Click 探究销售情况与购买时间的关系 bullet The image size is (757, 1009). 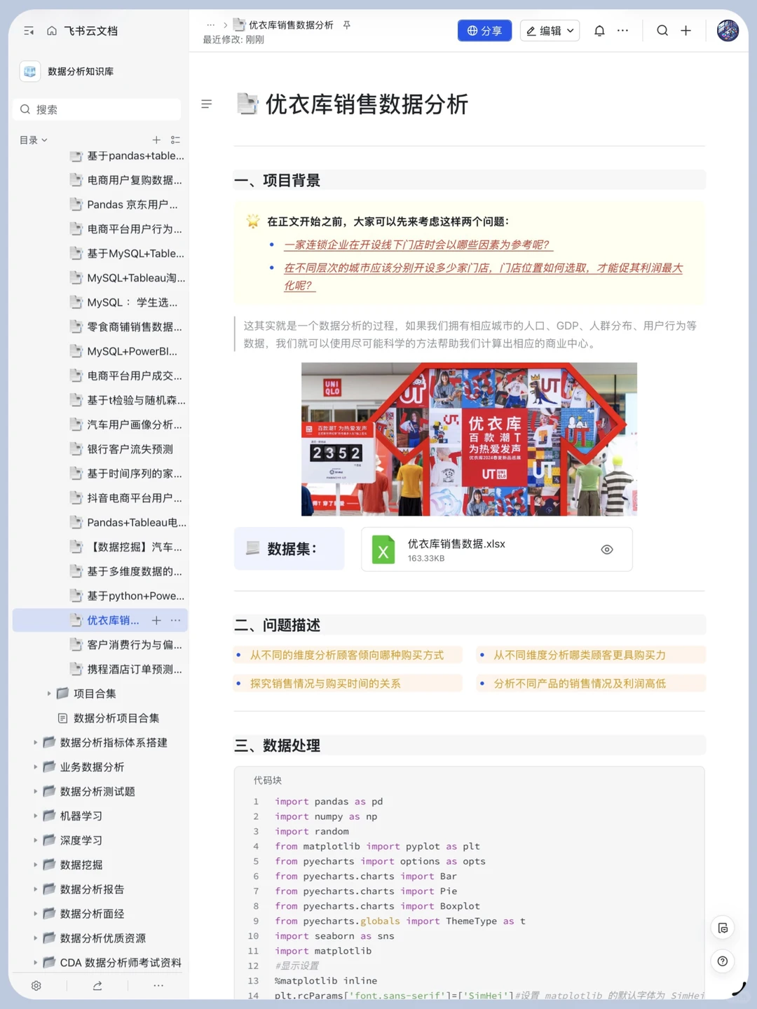[325, 683]
